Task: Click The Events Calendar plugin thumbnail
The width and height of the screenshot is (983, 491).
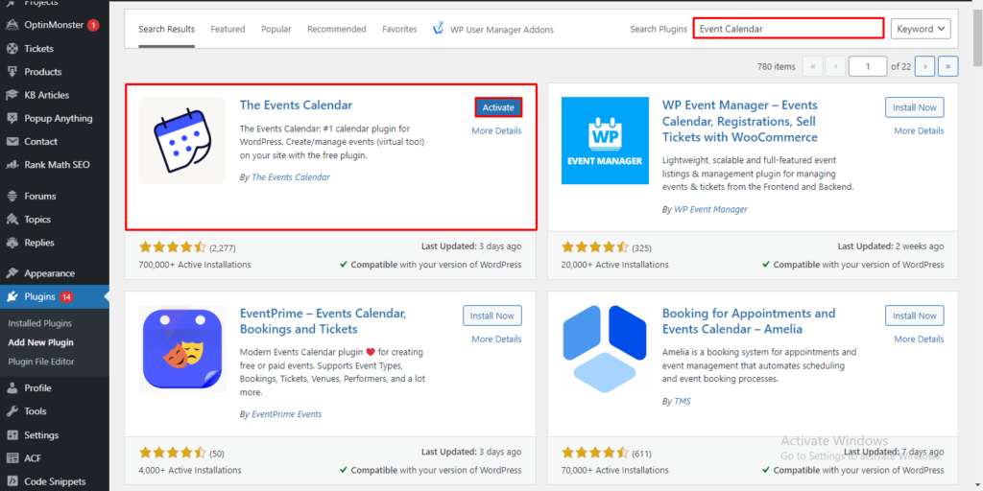Action: tap(182, 140)
